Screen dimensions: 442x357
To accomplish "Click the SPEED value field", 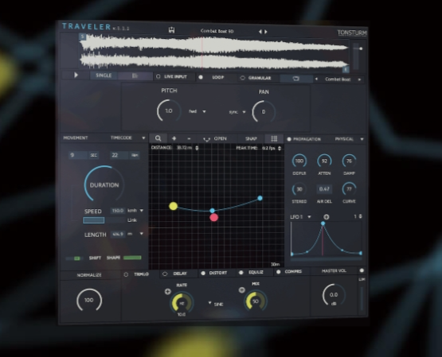I will [x=118, y=211].
